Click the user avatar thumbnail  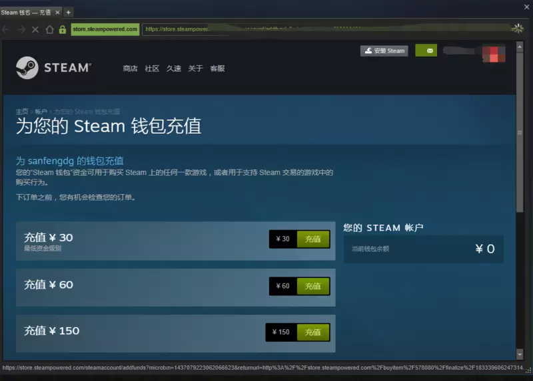pyautogui.click(x=494, y=54)
